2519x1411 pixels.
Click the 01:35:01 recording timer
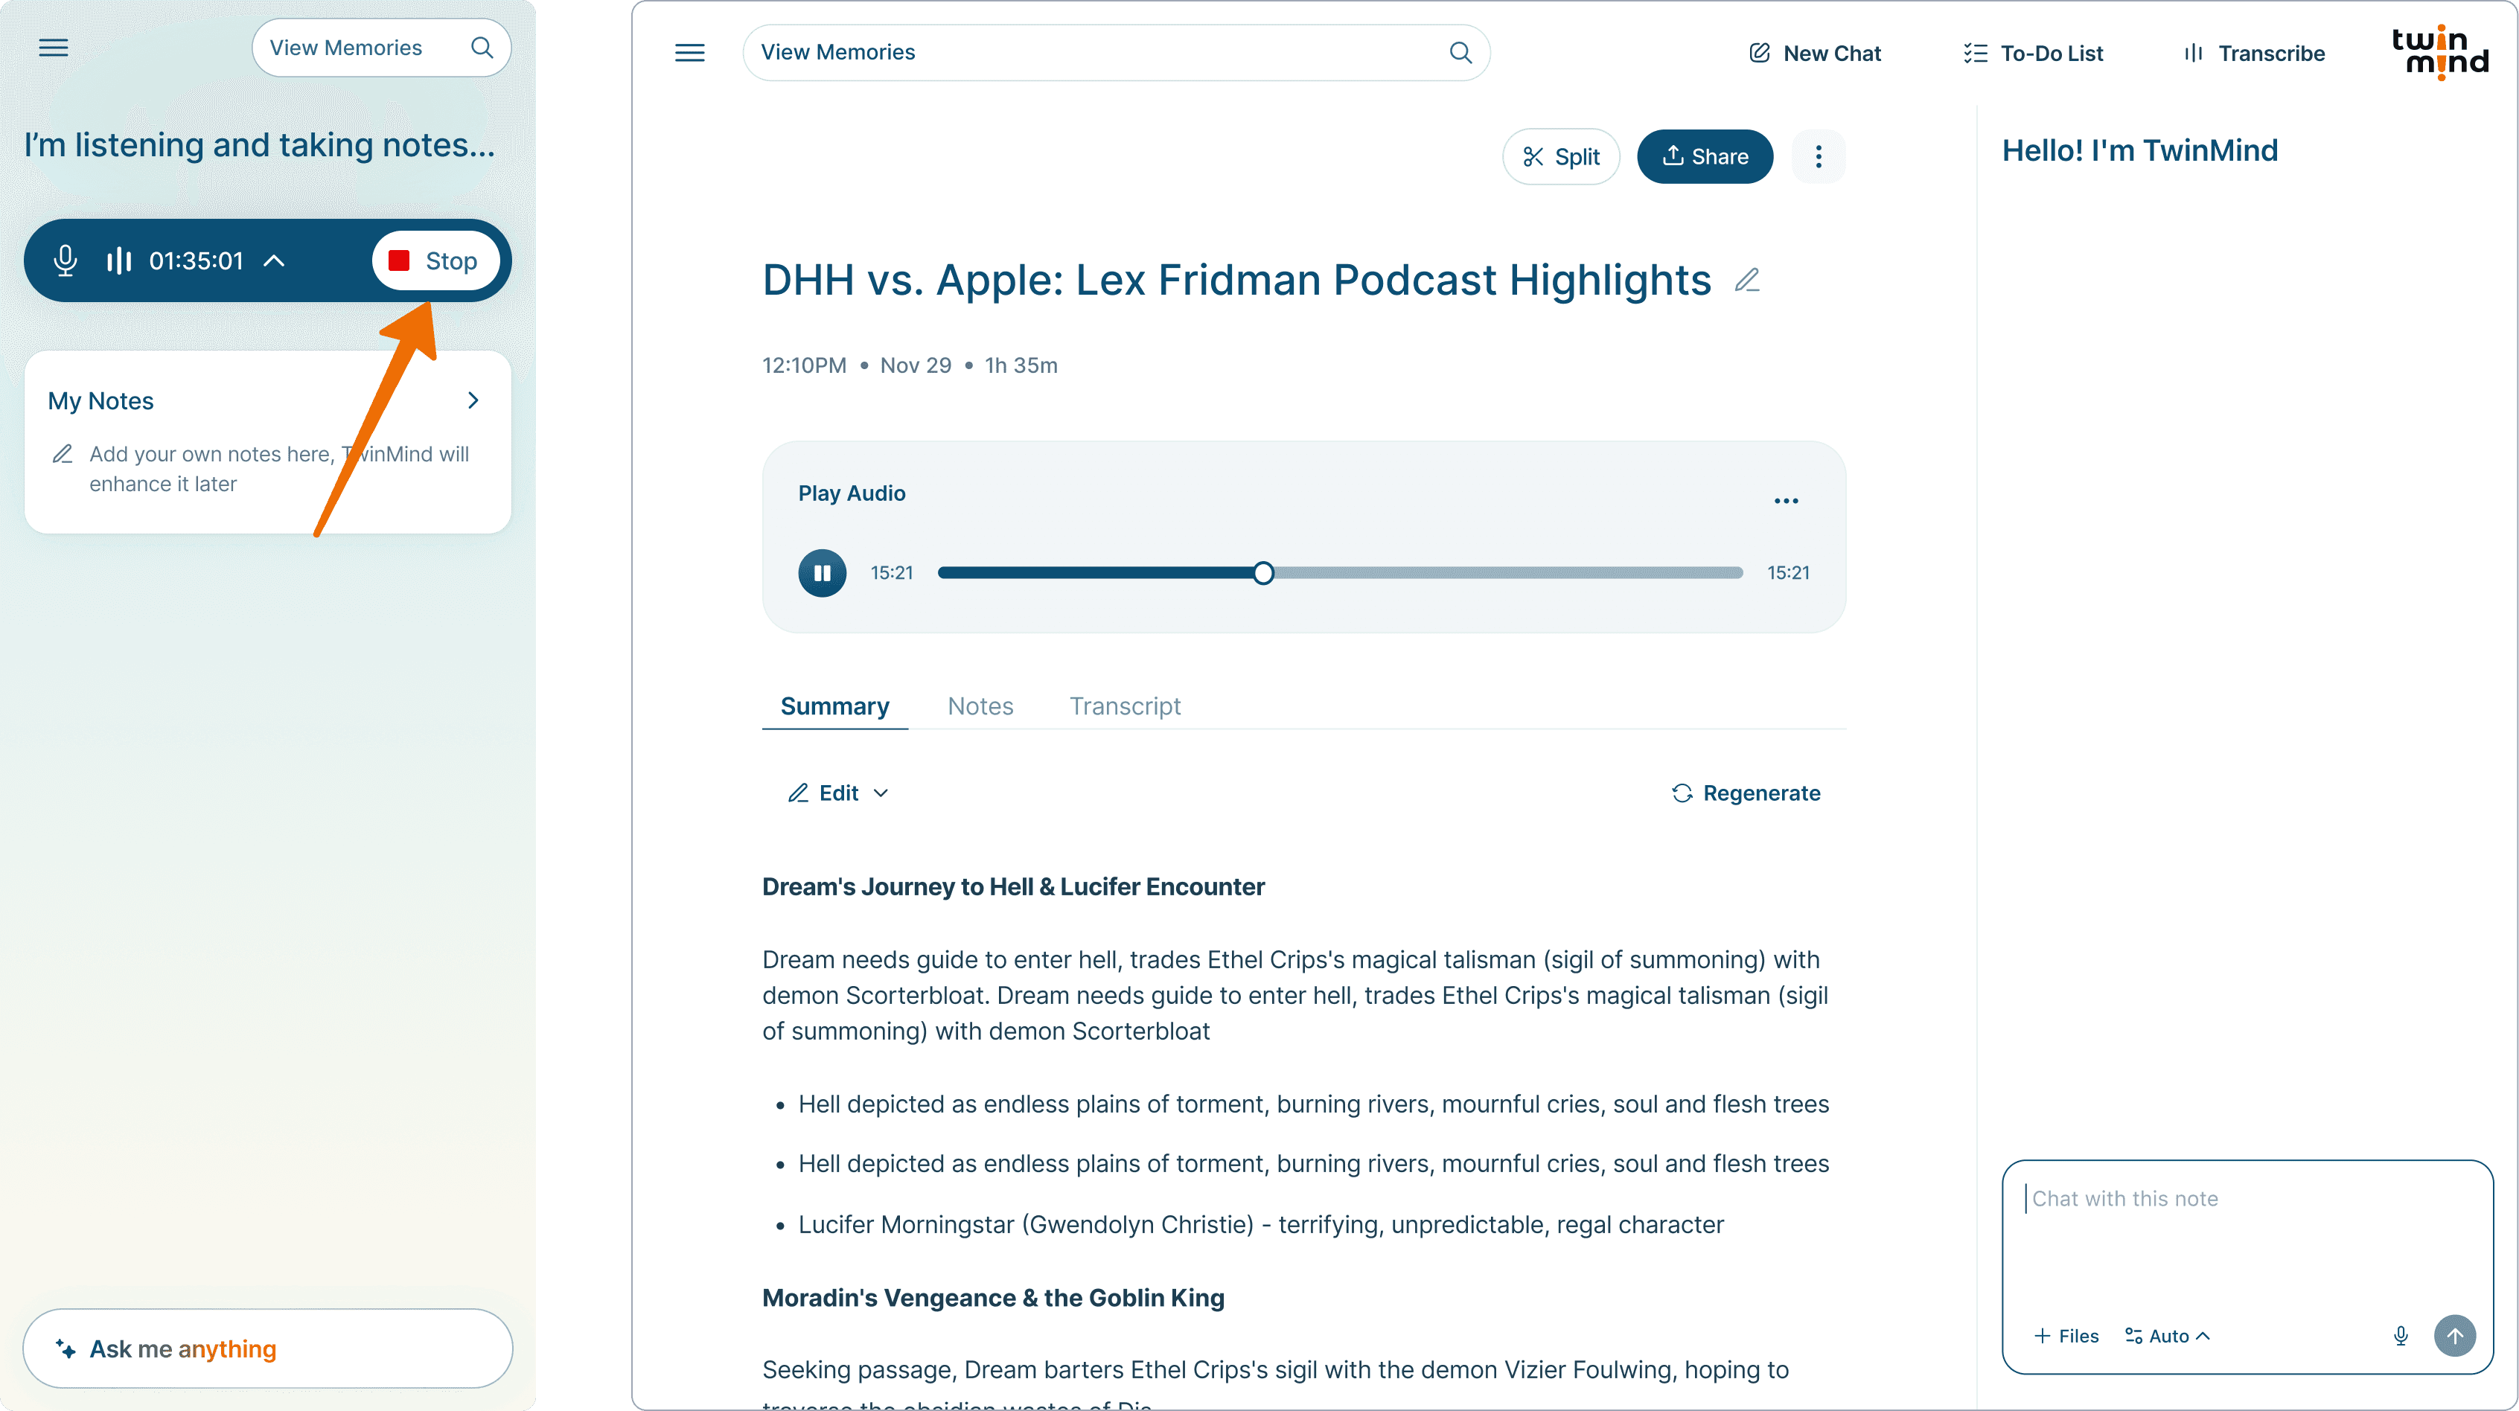pyautogui.click(x=196, y=260)
